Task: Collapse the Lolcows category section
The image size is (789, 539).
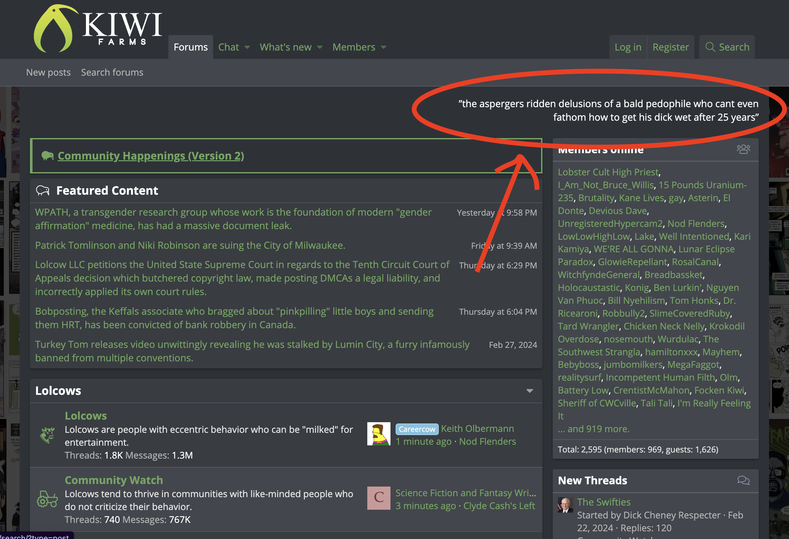Action: pos(529,391)
